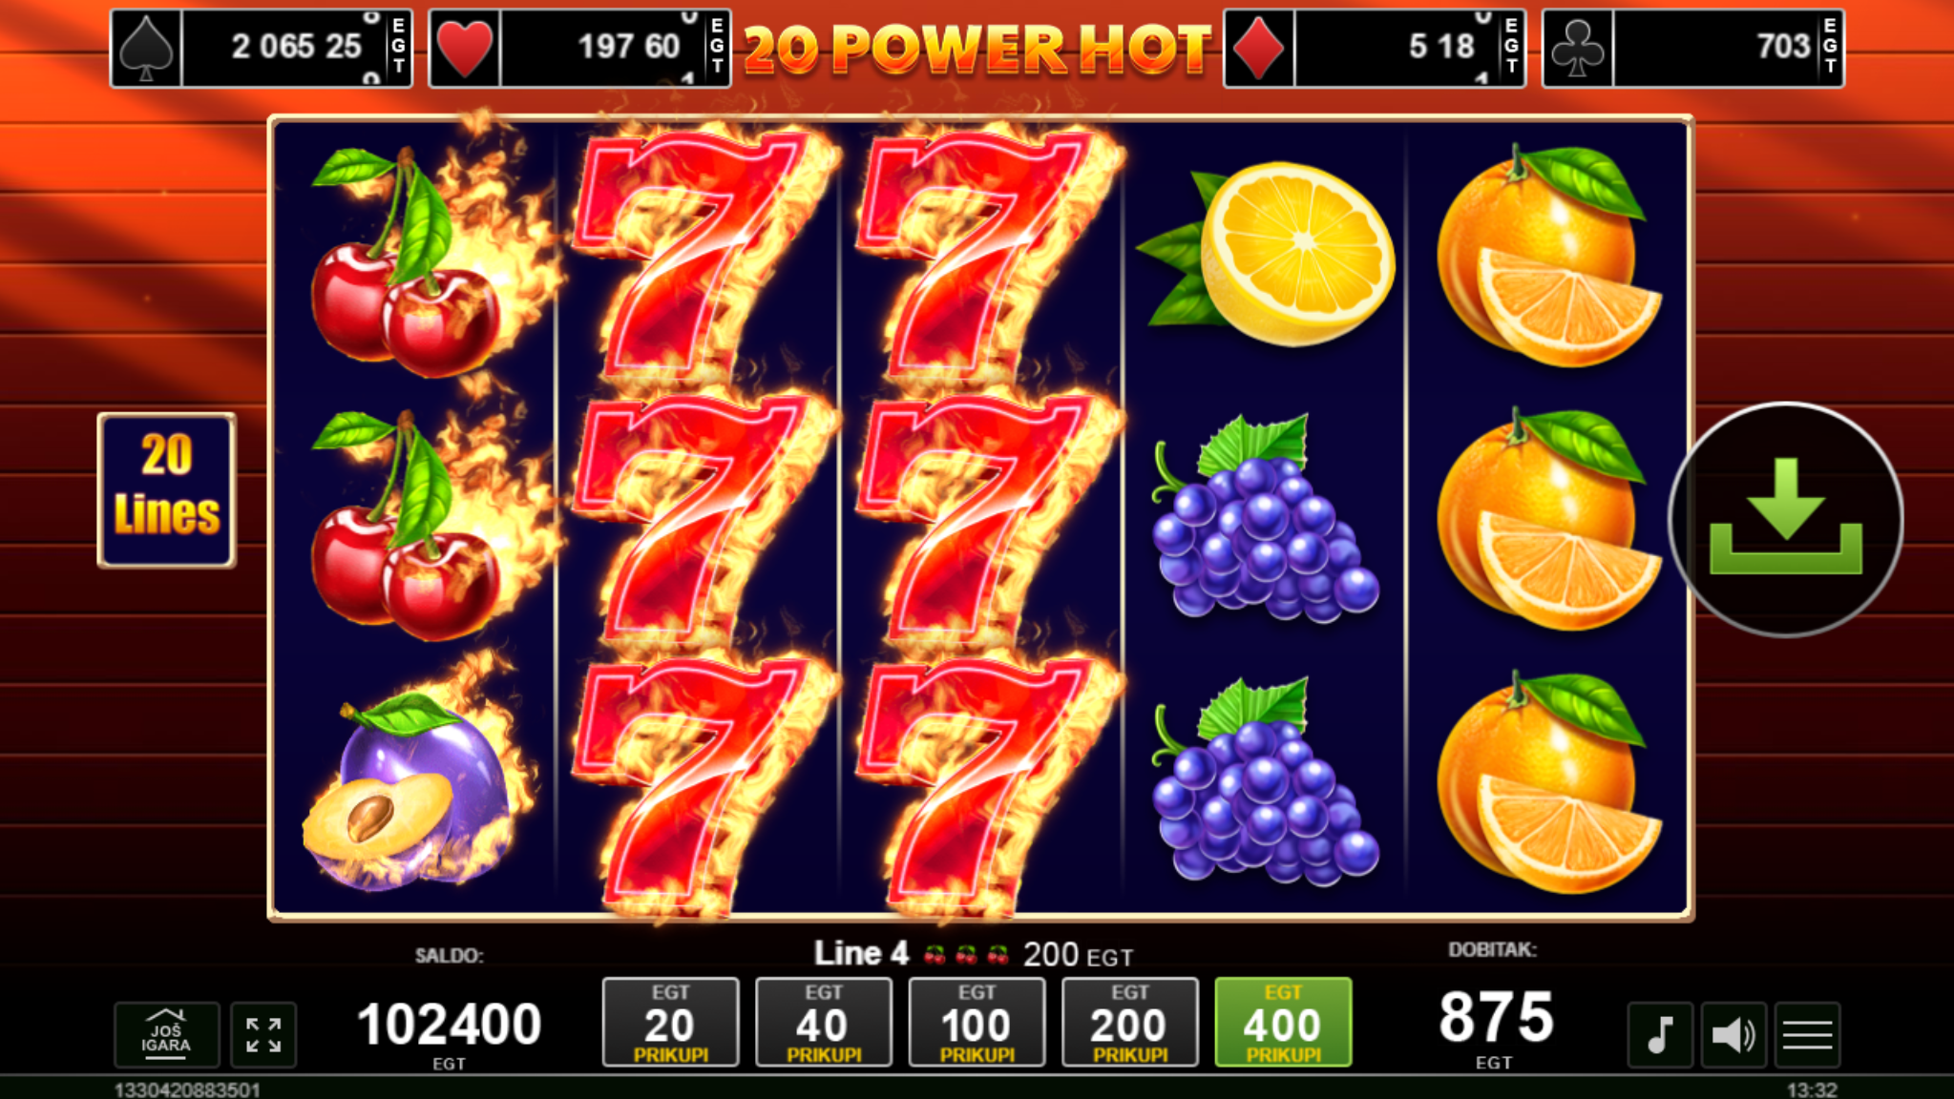Click the heart jackpot icon
1954x1099 pixels.
465,48
